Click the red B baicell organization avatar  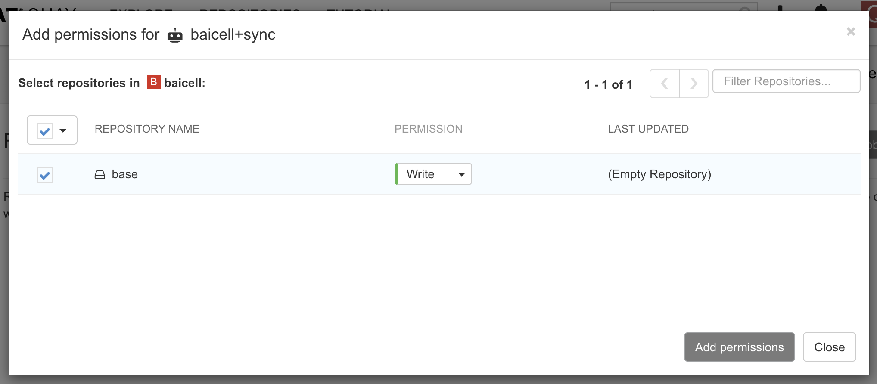click(x=154, y=82)
